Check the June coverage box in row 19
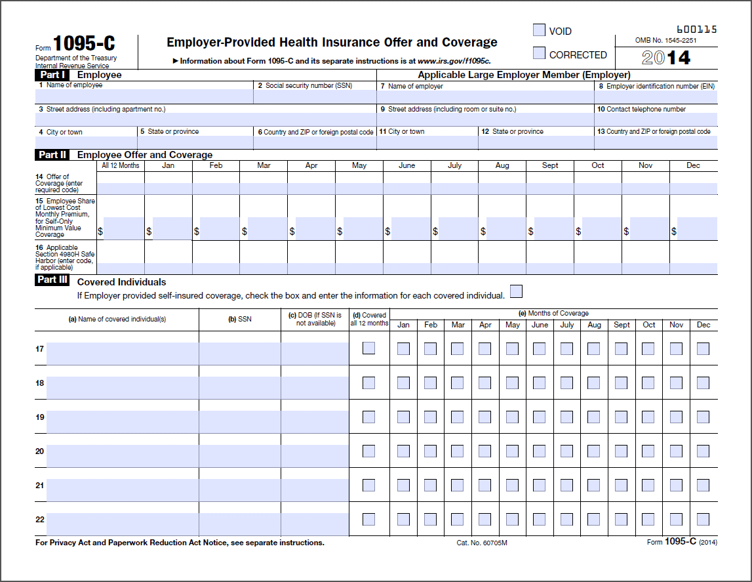This screenshot has width=752, height=582. click(x=540, y=417)
